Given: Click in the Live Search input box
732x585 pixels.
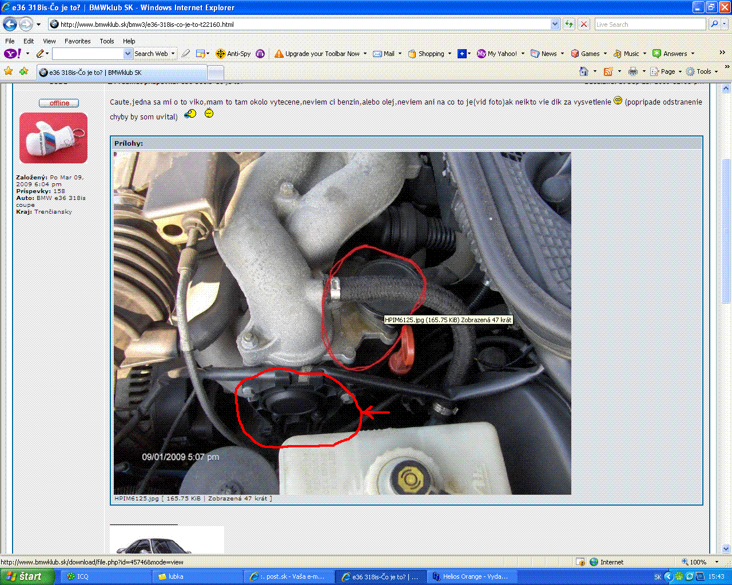Looking at the screenshot, I should point(650,25).
